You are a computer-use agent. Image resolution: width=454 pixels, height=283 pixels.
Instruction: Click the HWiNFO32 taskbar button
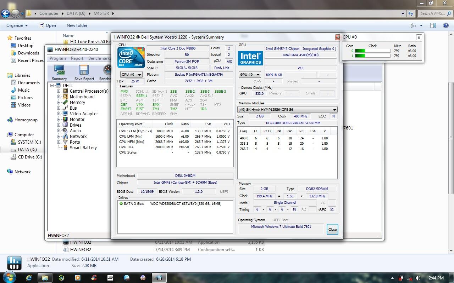(159, 278)
